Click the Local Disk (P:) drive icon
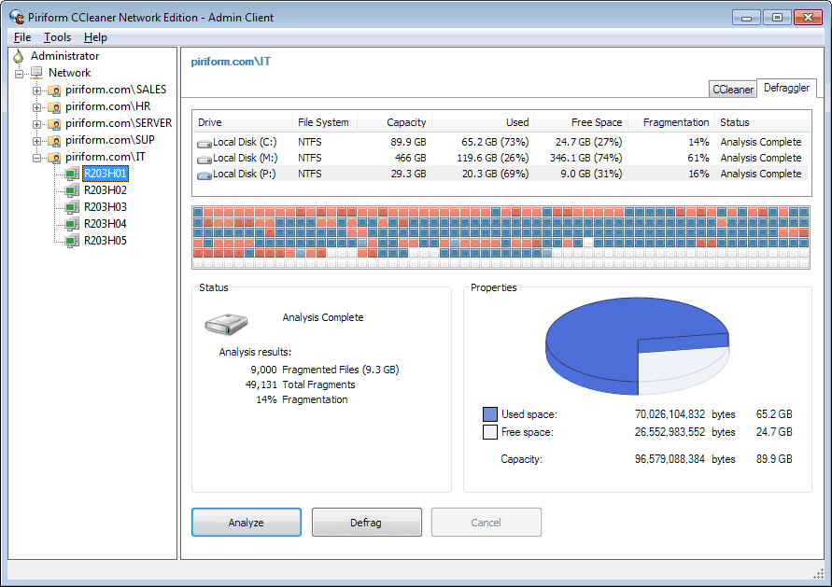This screenshot has width=832, height=587. [204, 175]
